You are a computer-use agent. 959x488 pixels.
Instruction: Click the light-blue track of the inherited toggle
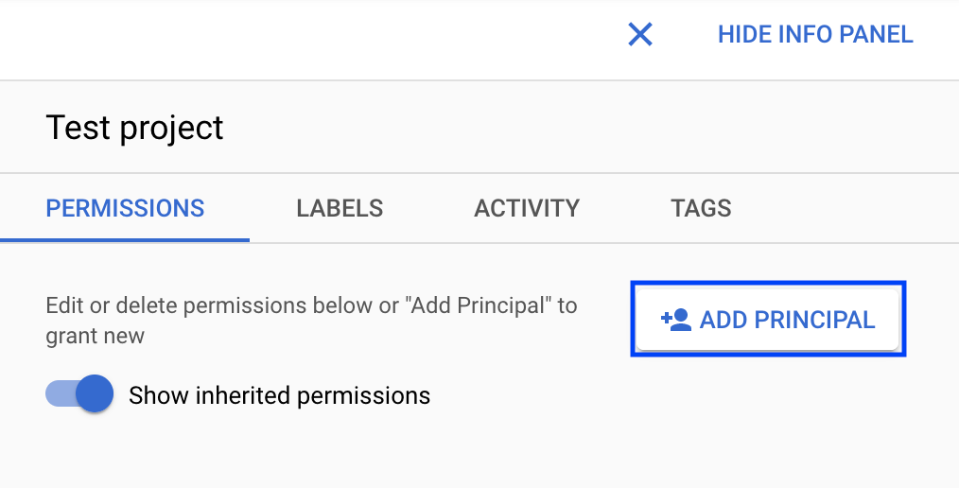tap(57, 394)
